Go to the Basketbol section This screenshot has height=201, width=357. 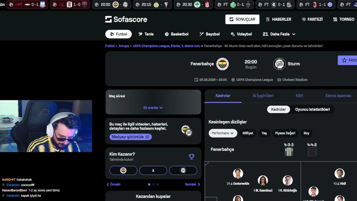click(x=177, y=34)
